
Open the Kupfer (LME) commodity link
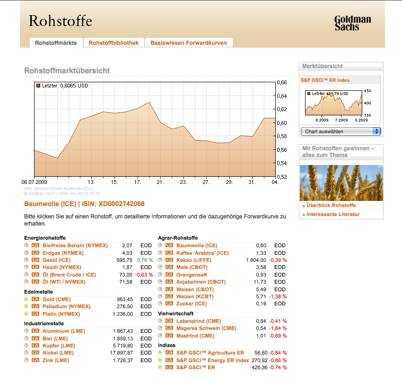click(x=59, y=346)
